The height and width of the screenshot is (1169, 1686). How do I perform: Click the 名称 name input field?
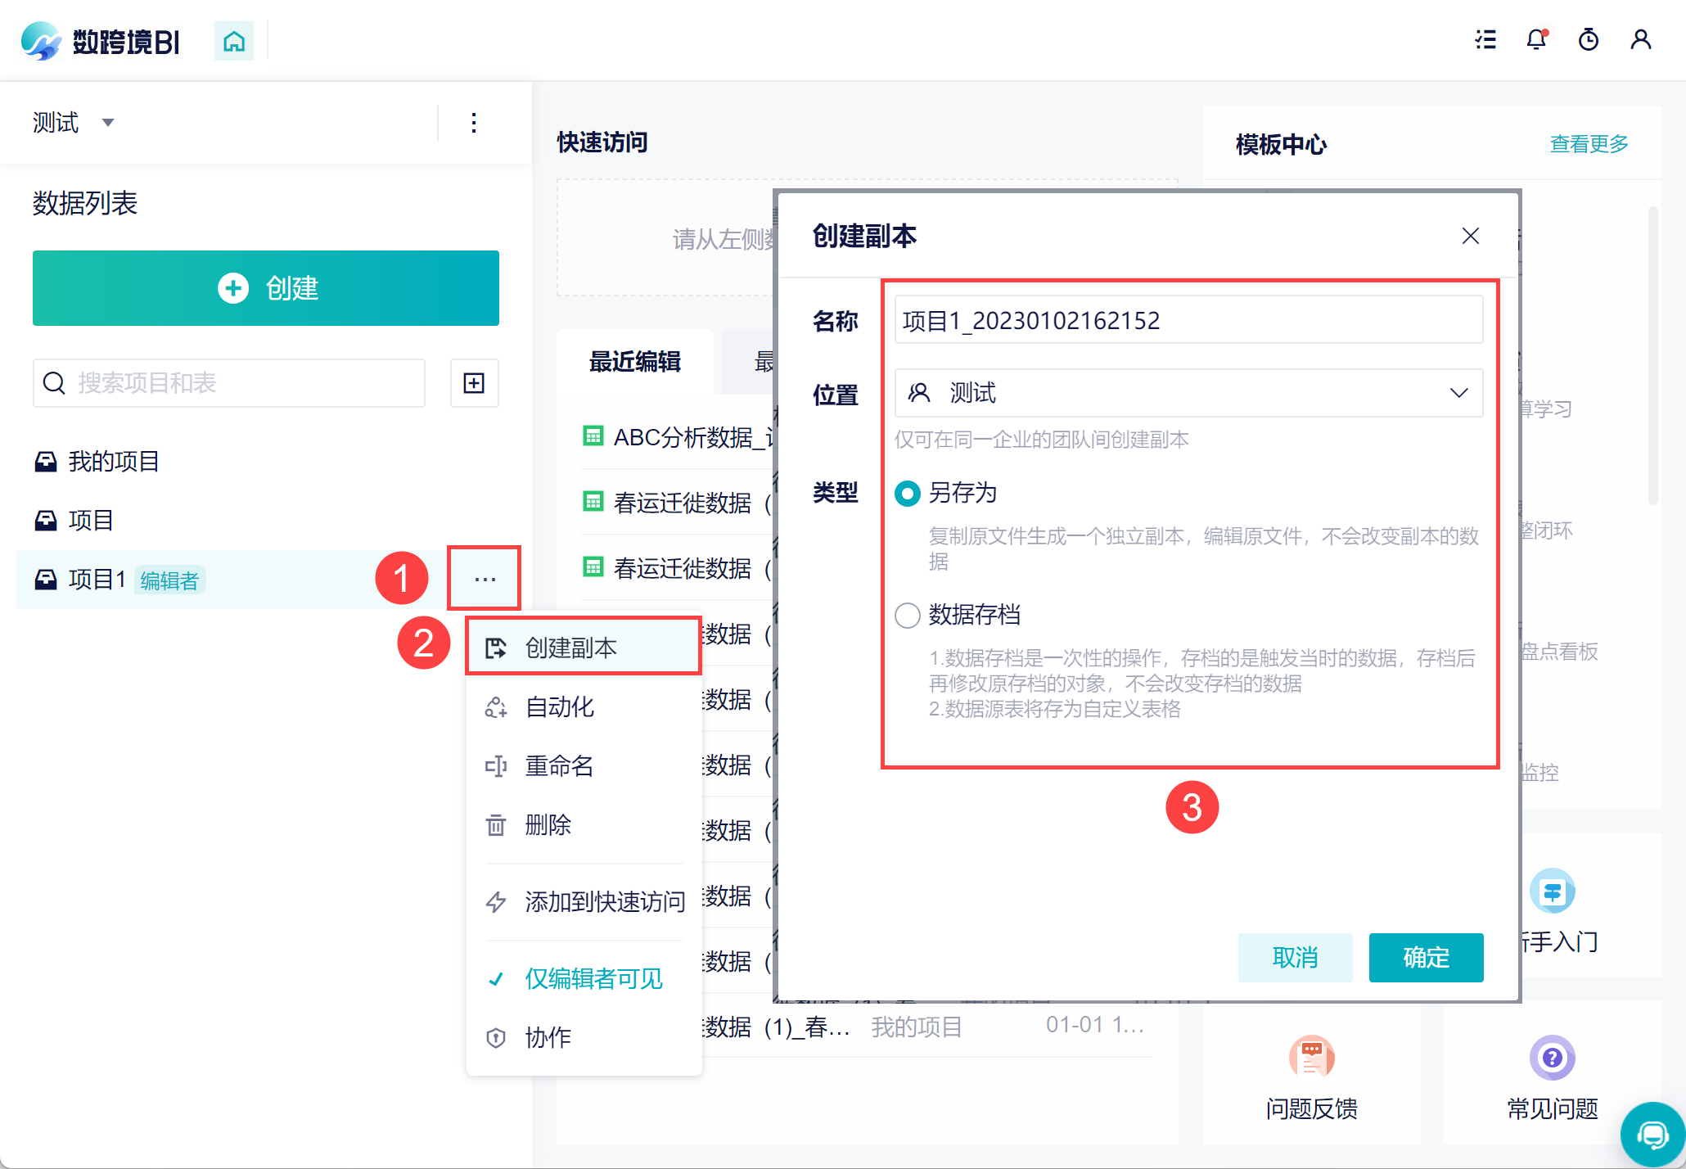1188,320
